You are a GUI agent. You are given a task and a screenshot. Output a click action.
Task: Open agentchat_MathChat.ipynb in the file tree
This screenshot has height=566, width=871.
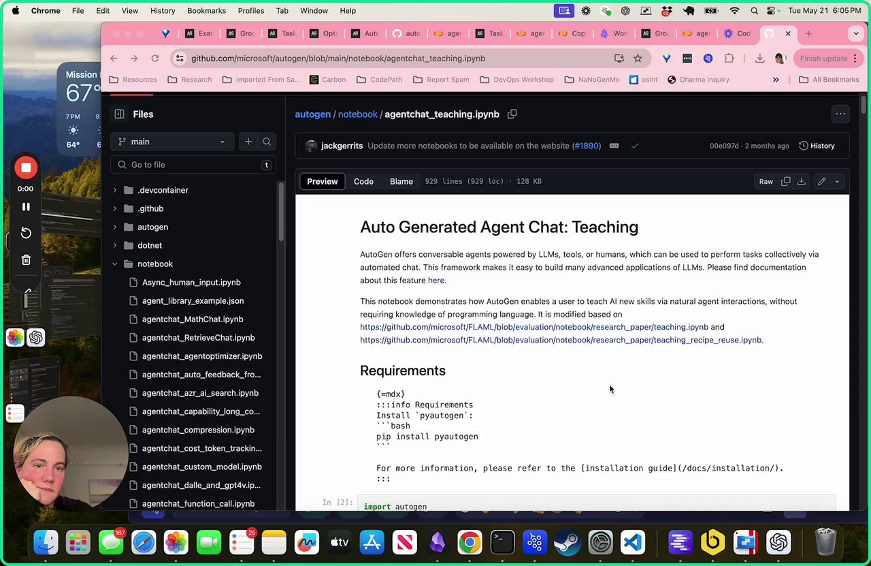(x=193, y=319)
